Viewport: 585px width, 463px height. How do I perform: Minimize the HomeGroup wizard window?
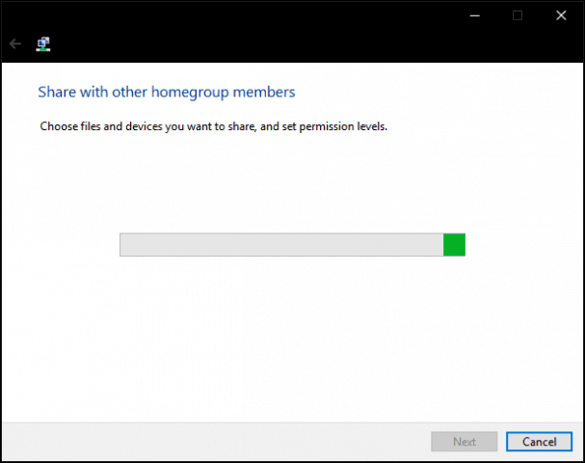tap(474, 15)
